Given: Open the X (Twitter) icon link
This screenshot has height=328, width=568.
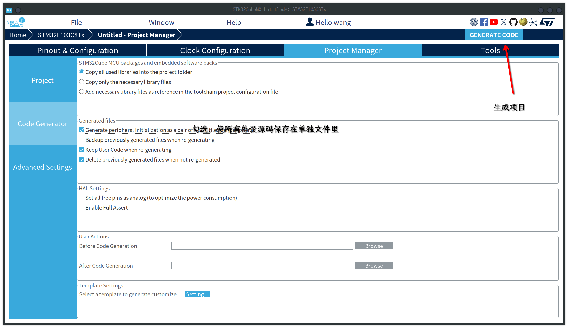Looking at the screenshot, I should (x=504, y=22).
